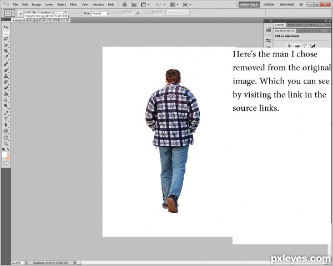
Task: Switch to Design workspace
Action: click(x=269, y=4)
